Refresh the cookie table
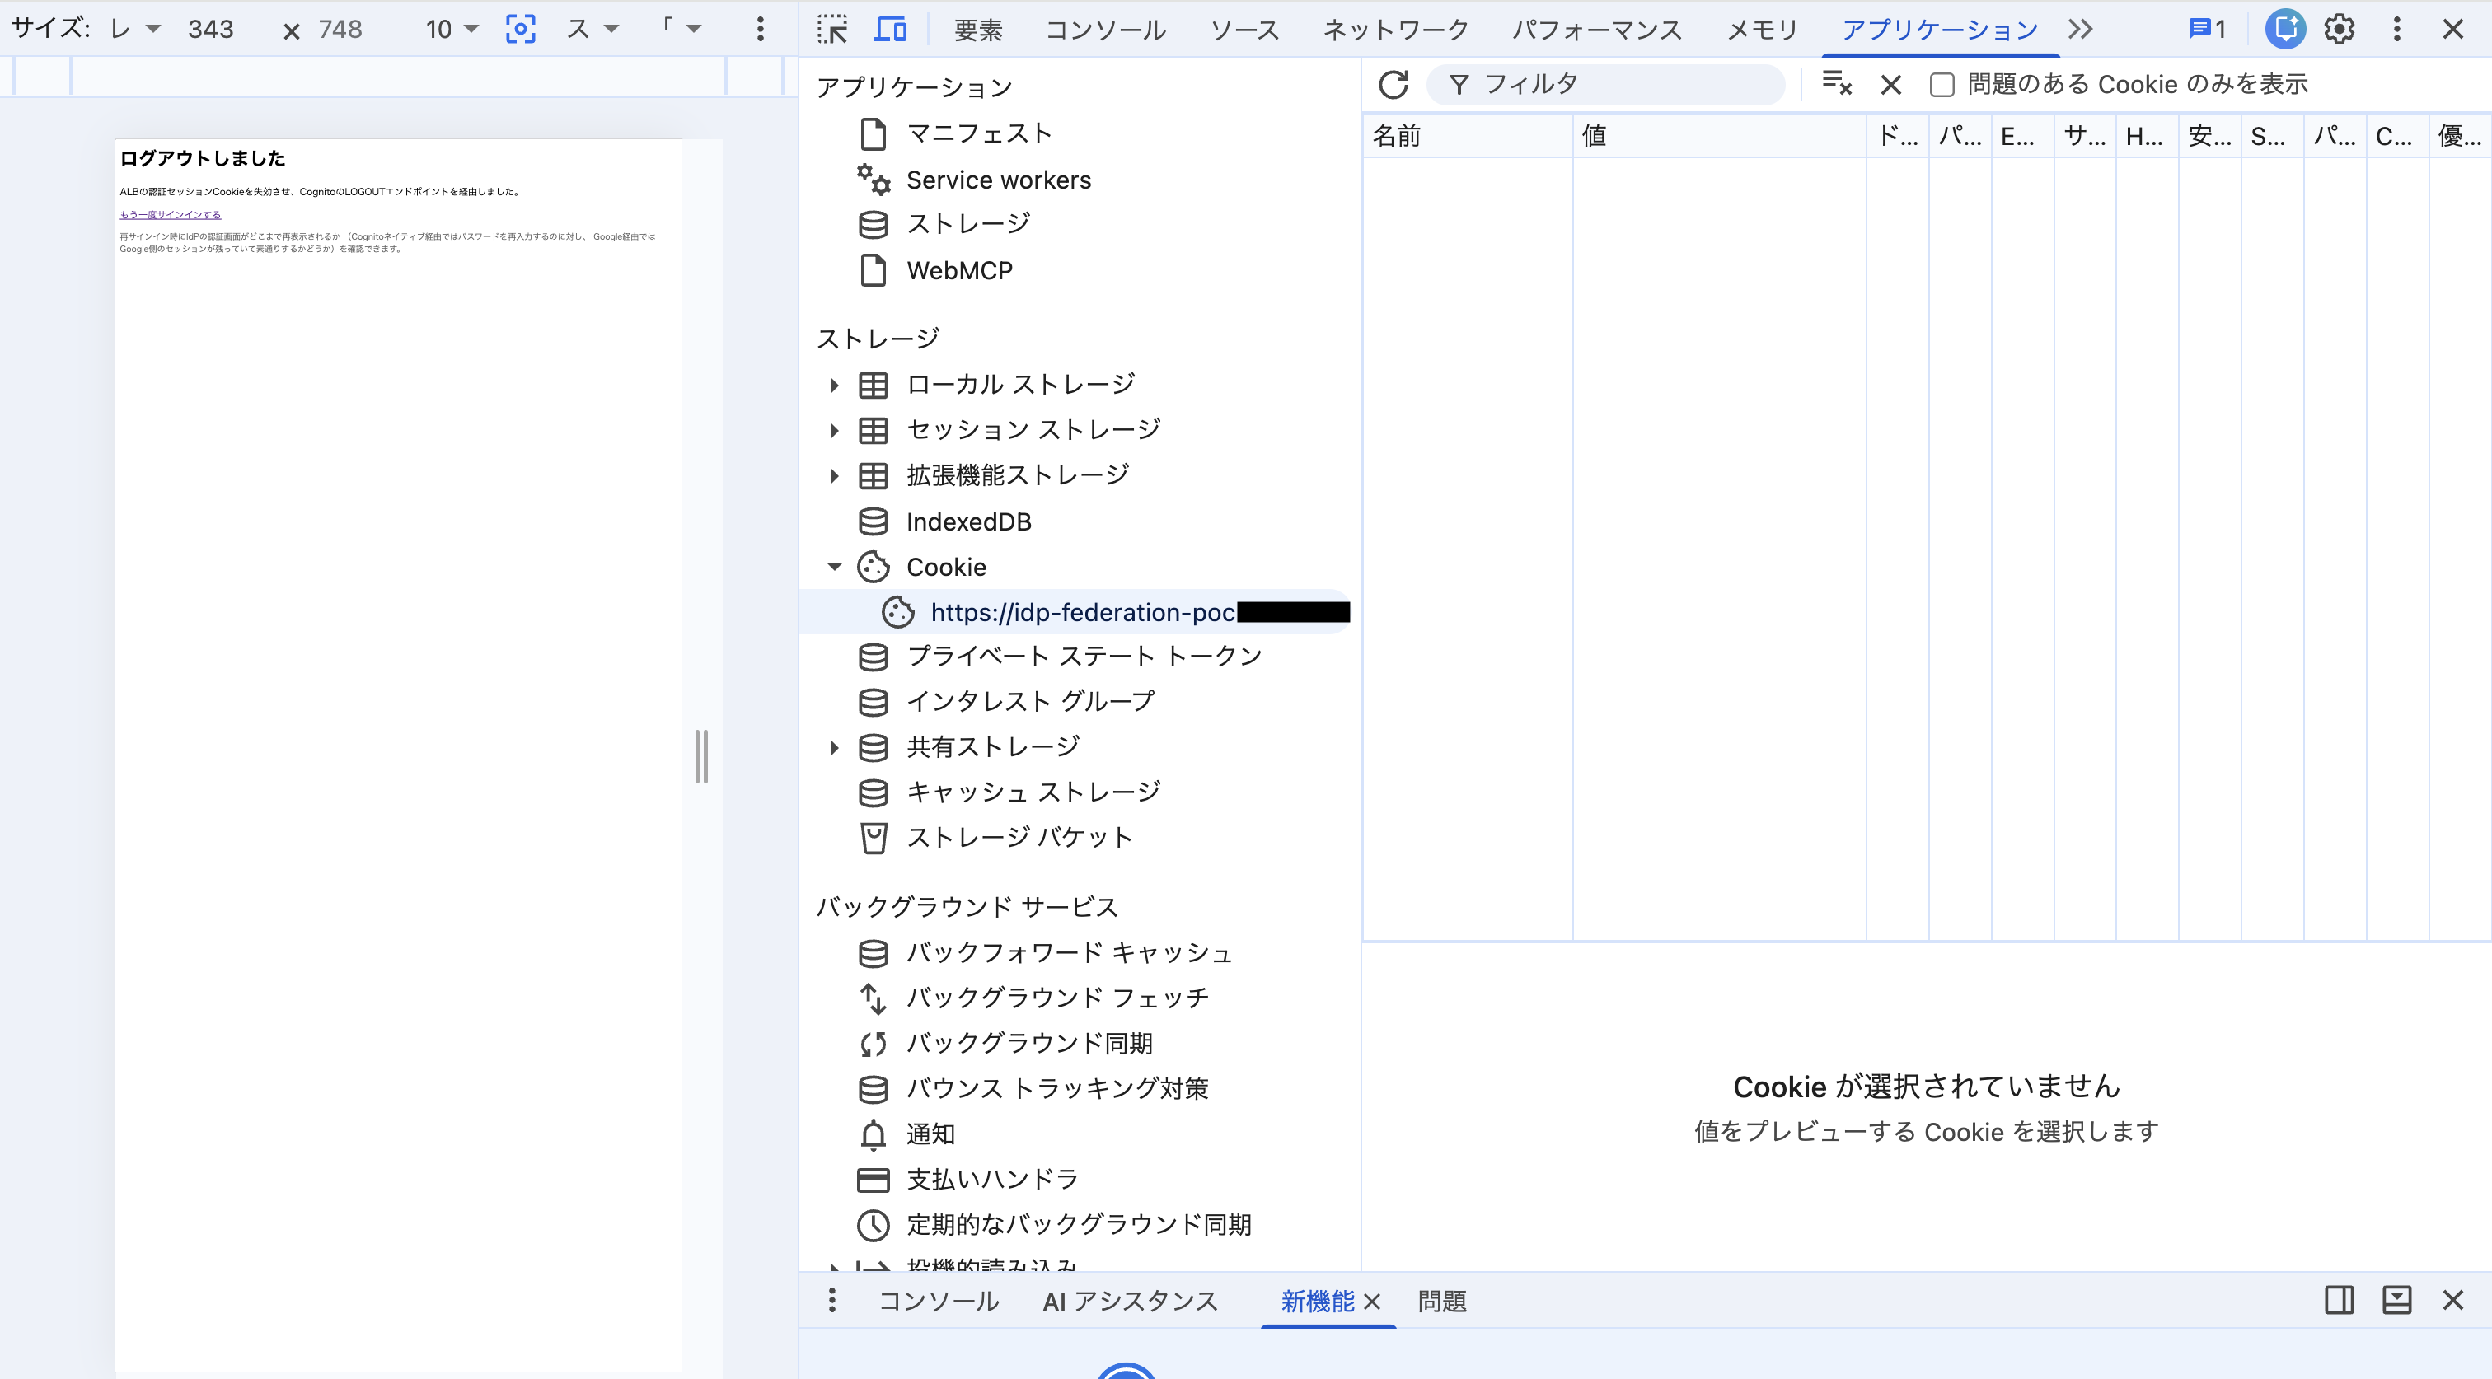Image resolution: width=2492 pixels, height=1379 pixels. click(1393, 84)
